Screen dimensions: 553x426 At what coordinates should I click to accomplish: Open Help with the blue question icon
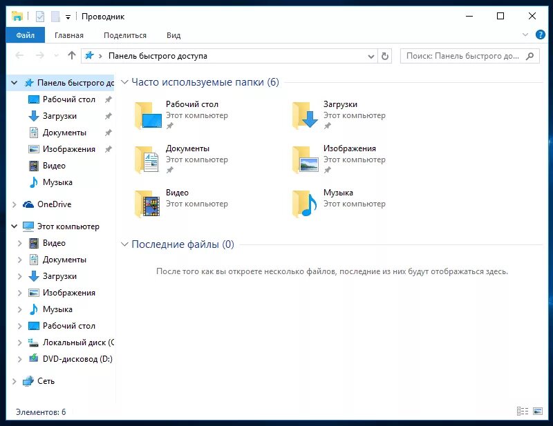point(540,35)
